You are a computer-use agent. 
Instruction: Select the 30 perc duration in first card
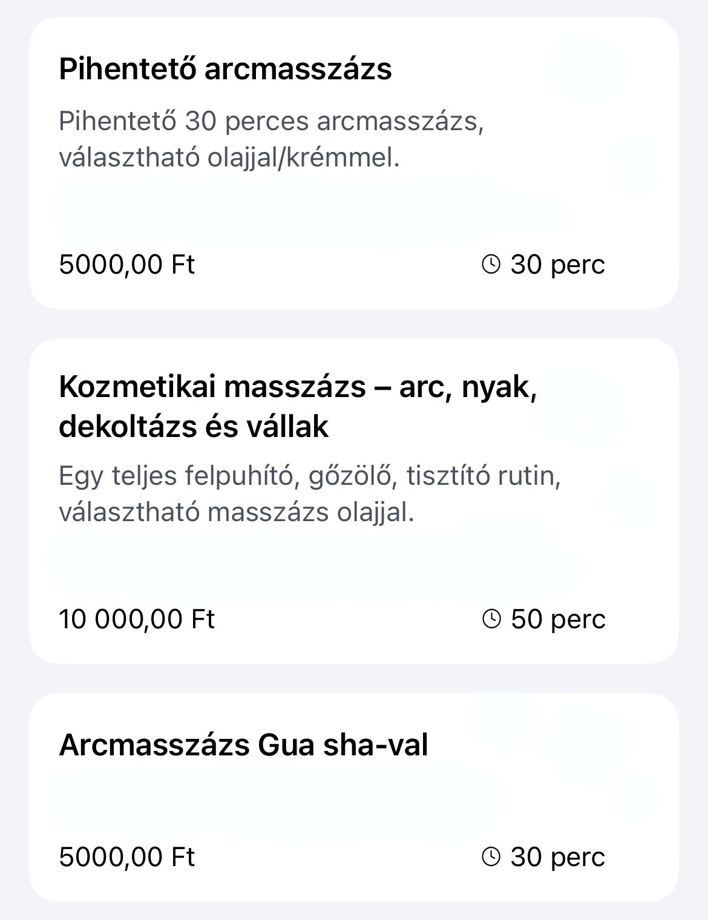(557, 264)
